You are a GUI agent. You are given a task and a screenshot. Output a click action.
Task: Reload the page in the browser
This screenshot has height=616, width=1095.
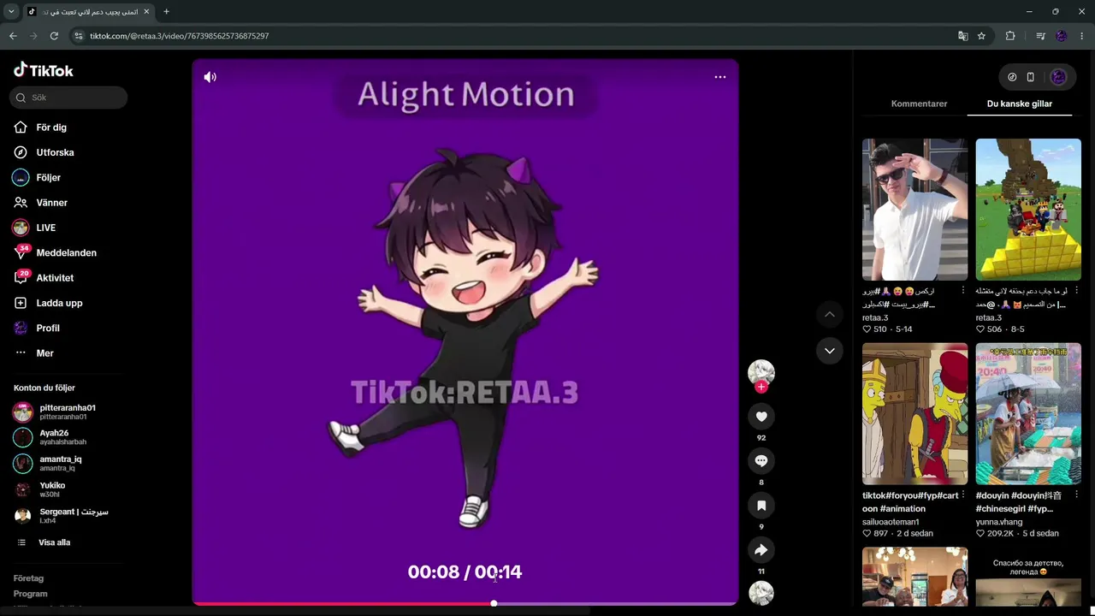tap(54, 36)
